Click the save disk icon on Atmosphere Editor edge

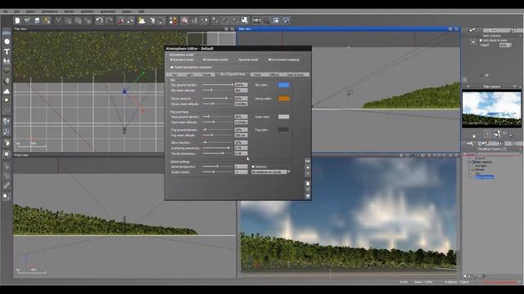pyautogui.click(x=308, y=196)
